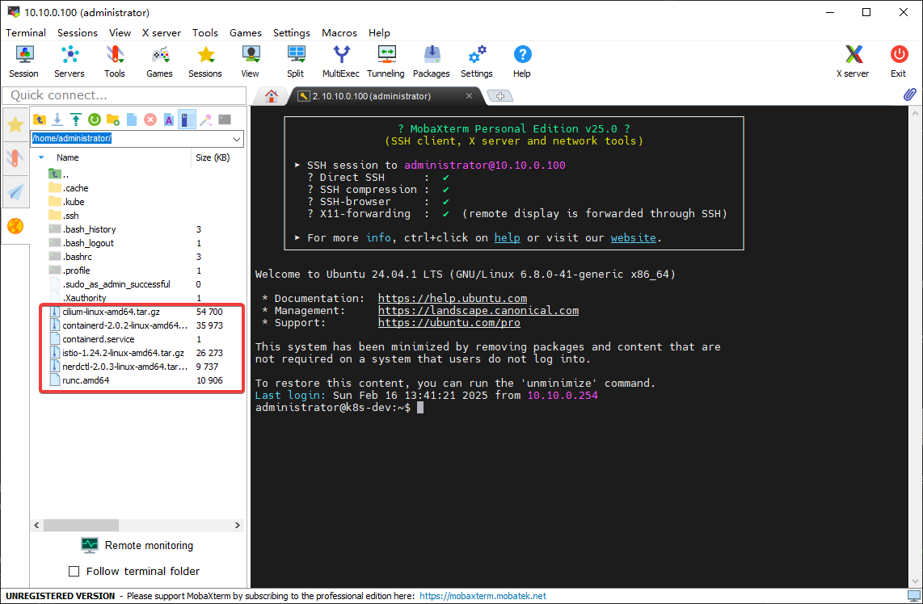Open the mobaxterm.mobatek.net status bar link
923x604 pixels.
pos(483,596)
